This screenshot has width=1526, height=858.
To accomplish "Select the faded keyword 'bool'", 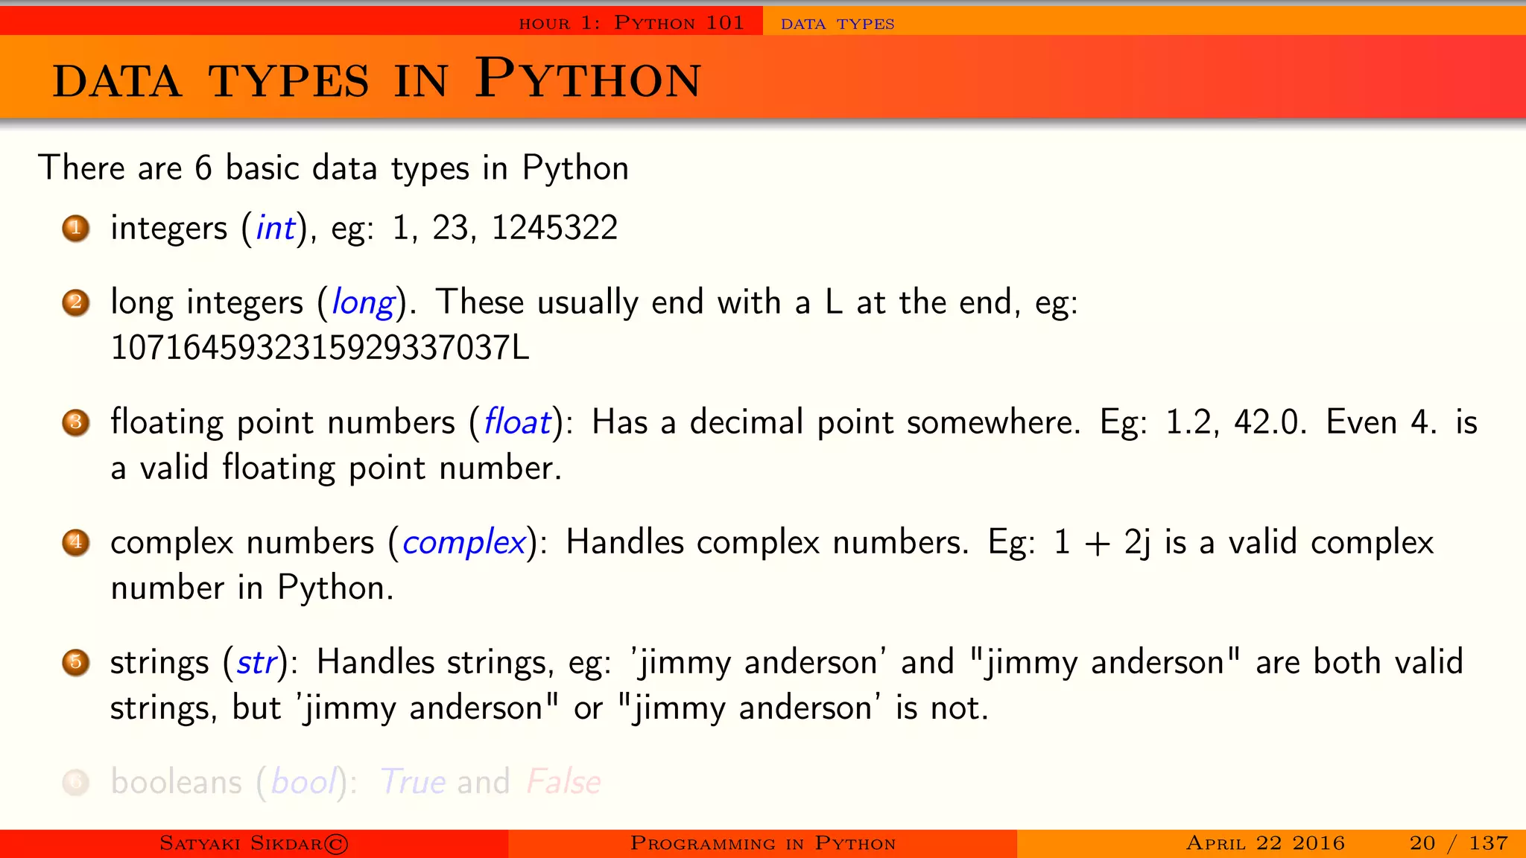I will [x=303, y=781].
